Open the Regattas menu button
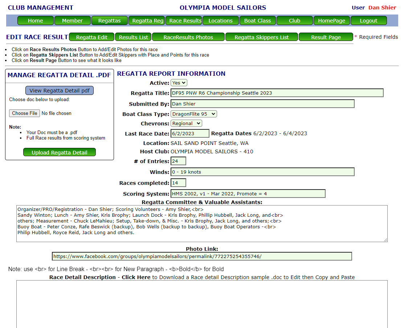 point(110,21)
